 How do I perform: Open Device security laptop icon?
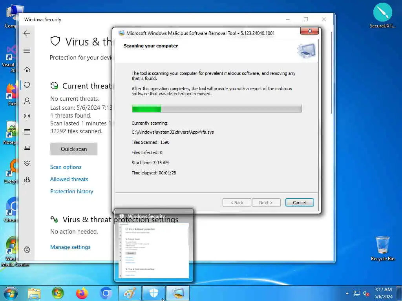27,148
